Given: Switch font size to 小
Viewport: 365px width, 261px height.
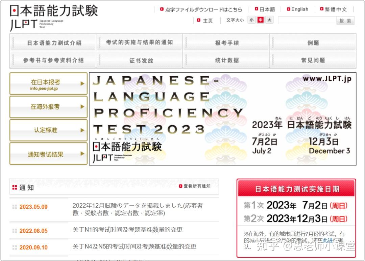Looking at the screenshot, I should (x=251, y=20).
